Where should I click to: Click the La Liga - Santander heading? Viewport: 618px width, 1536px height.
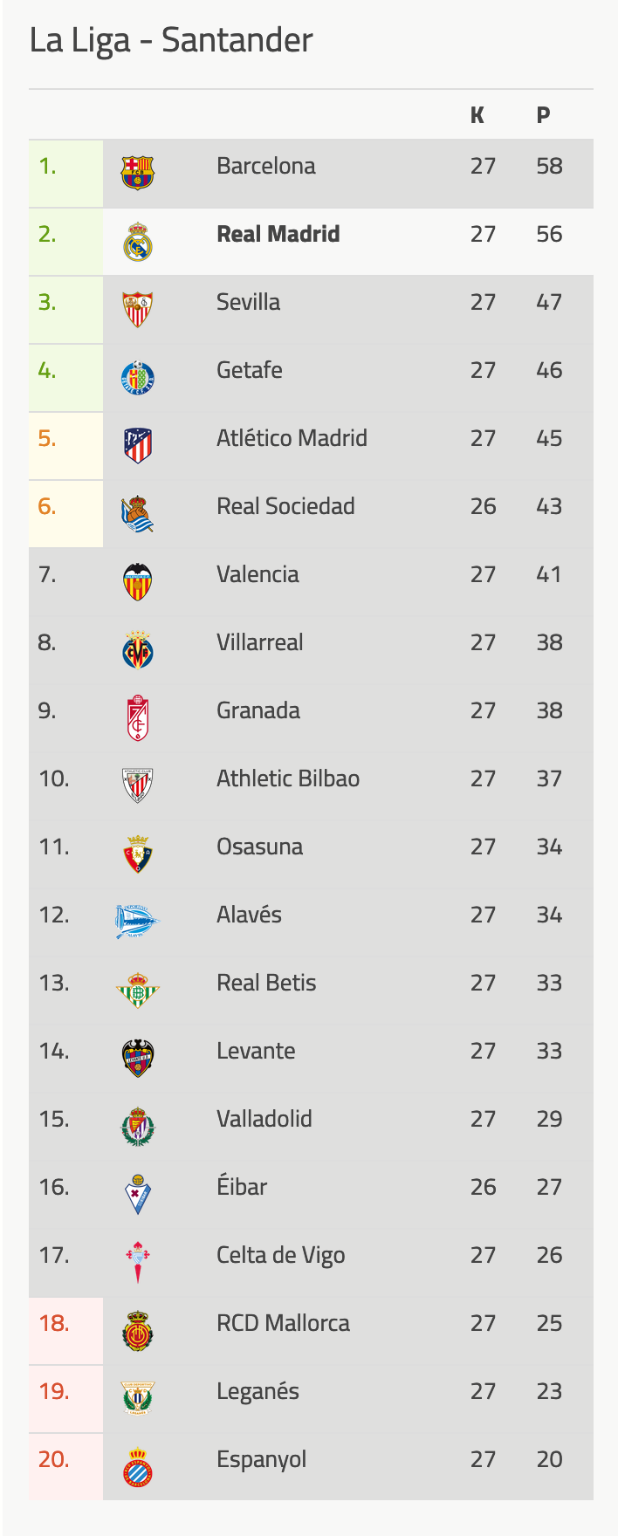coord(171,40)
